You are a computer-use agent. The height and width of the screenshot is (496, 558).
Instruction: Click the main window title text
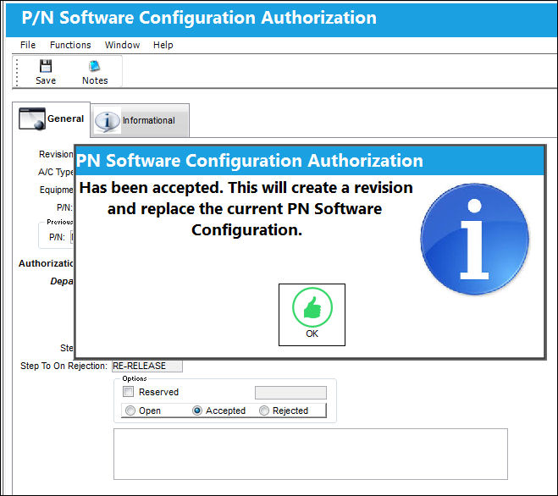point(199,18)
